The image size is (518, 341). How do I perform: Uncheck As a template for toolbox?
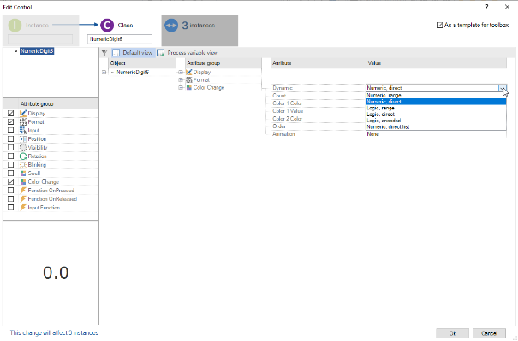(x=439, y=26)
